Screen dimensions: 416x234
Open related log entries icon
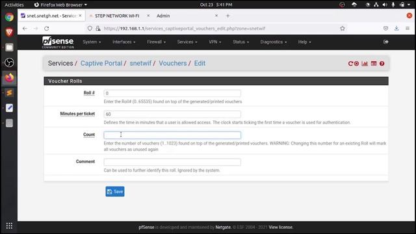pos(374,64)
